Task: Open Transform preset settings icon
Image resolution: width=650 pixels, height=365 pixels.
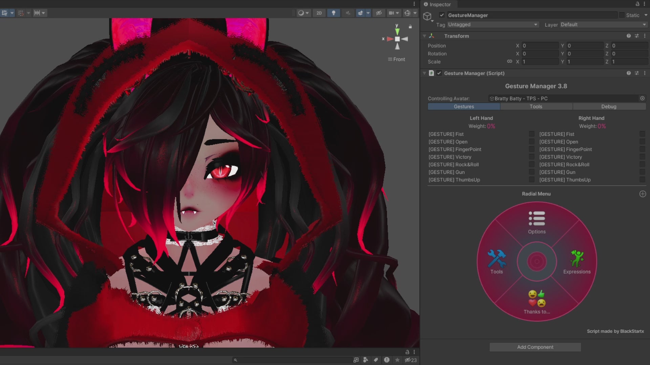Action: point(637,36)
